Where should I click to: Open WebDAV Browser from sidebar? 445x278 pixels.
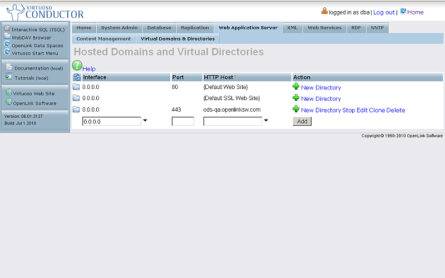[x=31, y=38]
